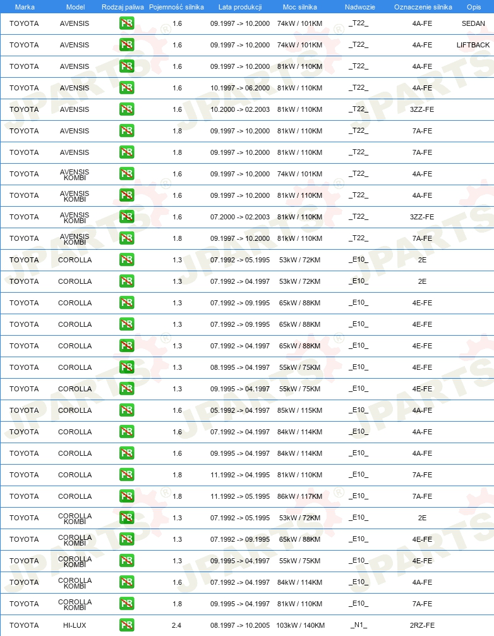Click fuel icon in COROLLA KOMBI 1.8 7A-FE row

coord(127,604)
